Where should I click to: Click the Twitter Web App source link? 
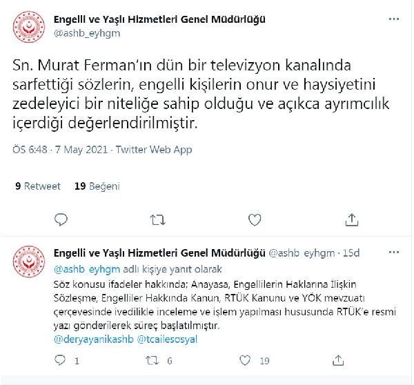154,150
